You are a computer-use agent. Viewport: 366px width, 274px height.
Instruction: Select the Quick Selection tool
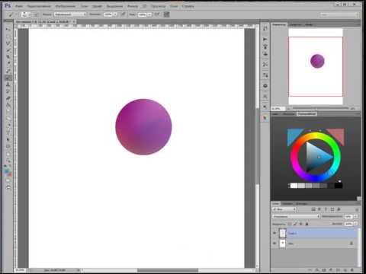(8, 50)
